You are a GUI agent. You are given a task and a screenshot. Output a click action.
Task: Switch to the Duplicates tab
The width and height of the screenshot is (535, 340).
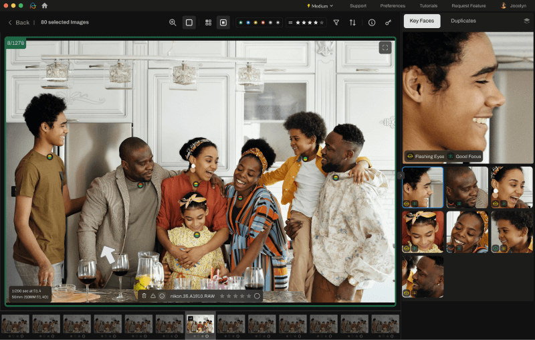(463, 21)
